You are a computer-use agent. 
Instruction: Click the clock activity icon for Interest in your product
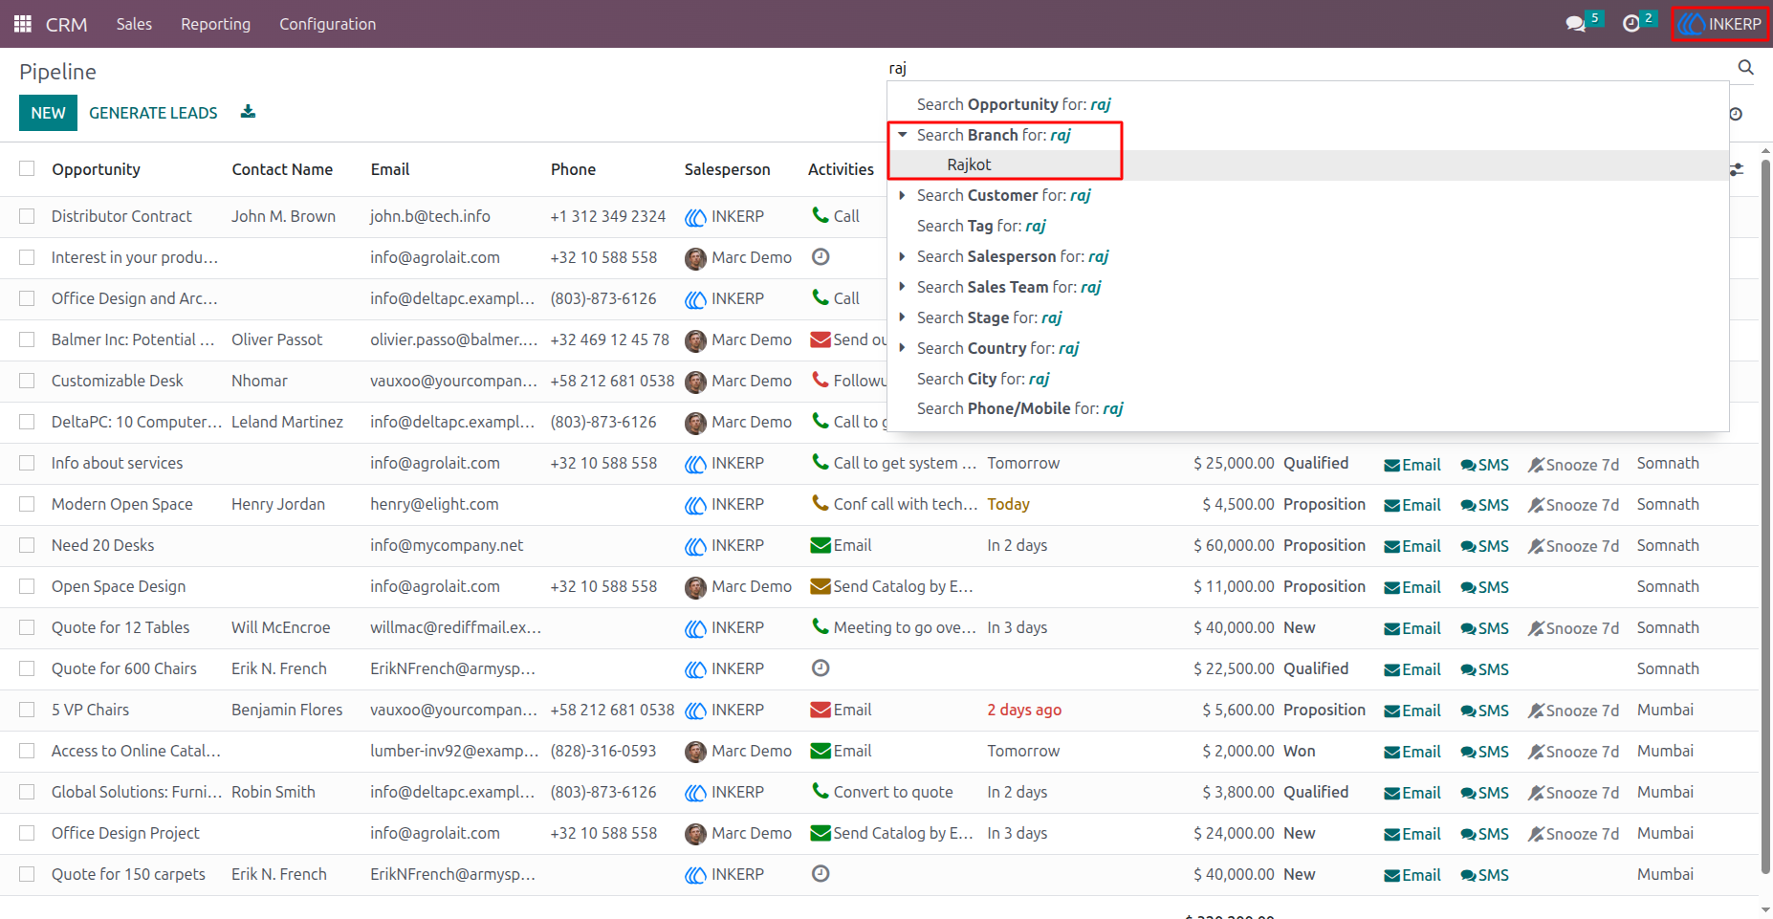pyautogui.click(x=821, y=256)
